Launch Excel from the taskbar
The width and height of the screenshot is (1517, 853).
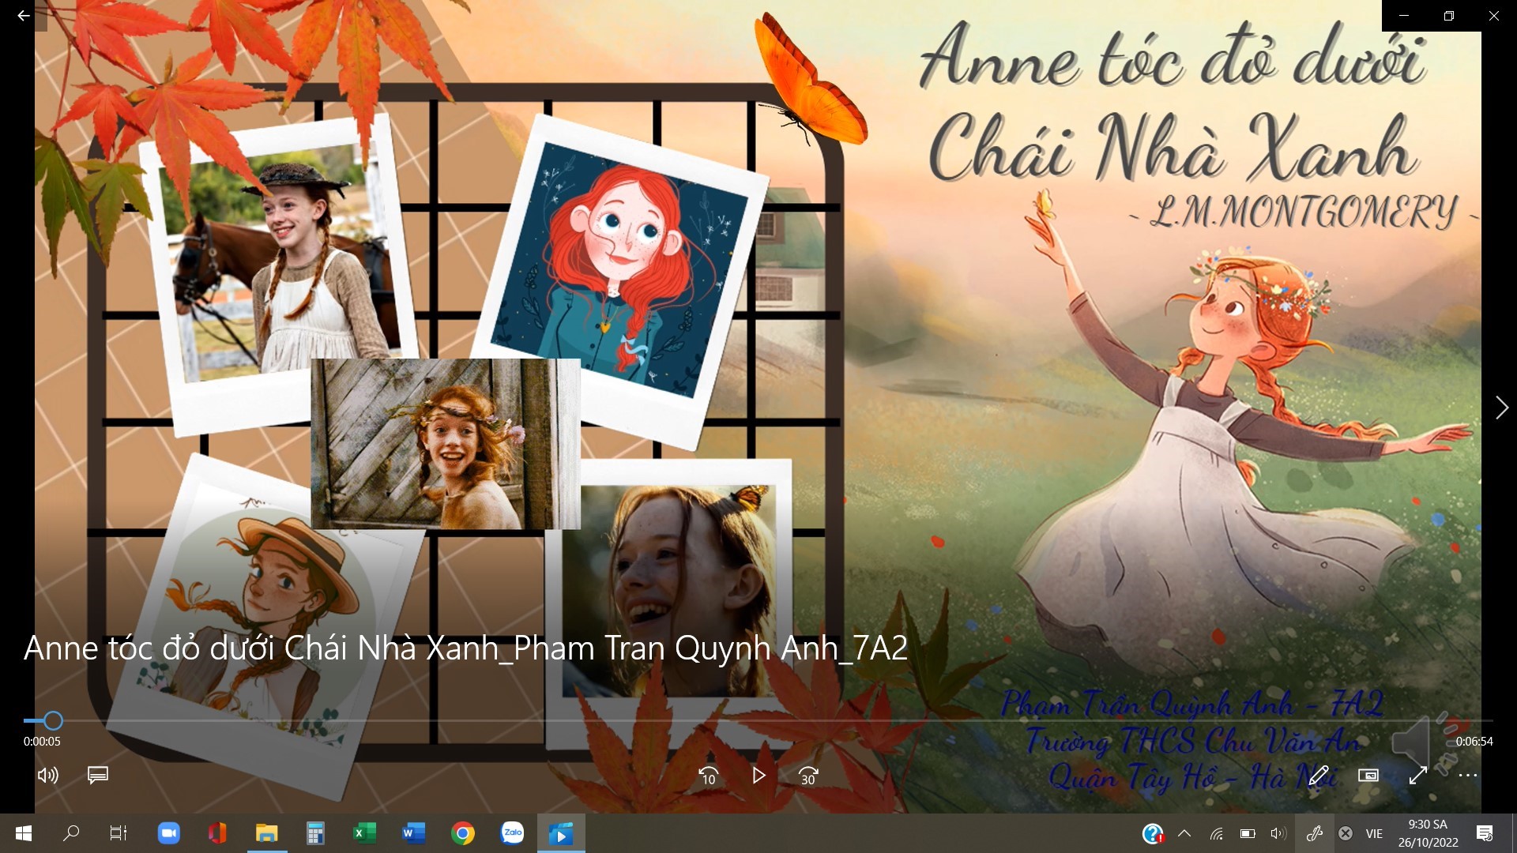point(364,833)
